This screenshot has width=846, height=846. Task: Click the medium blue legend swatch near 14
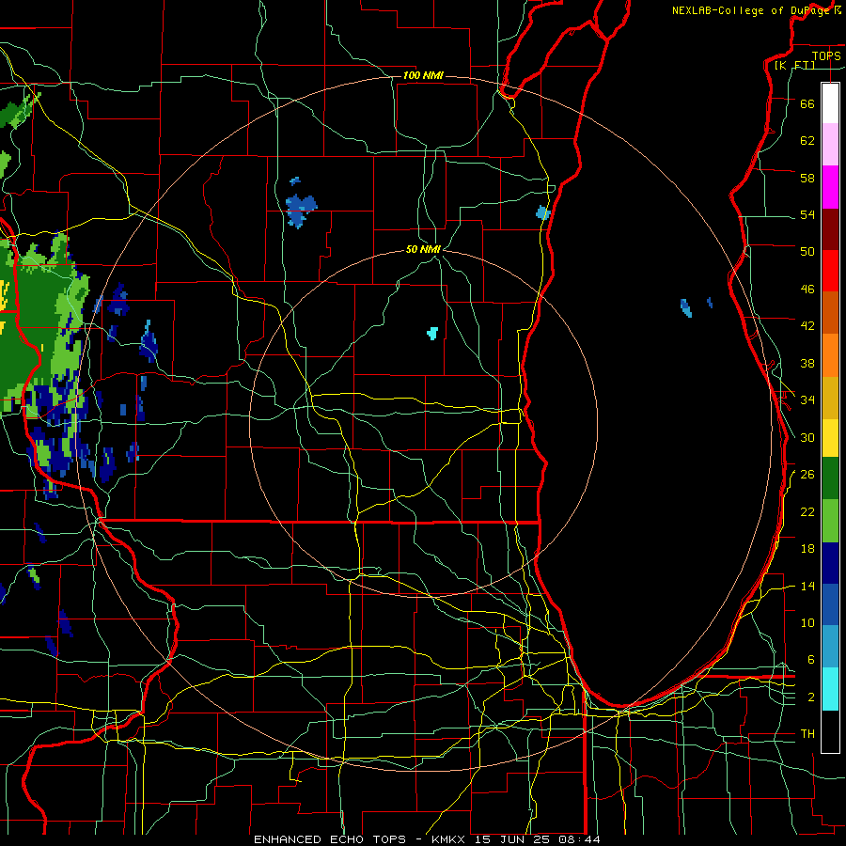pyautogui.click(x=830, y=605)
